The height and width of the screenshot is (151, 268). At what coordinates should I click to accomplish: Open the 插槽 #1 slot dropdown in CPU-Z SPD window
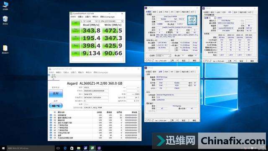click(x=210, y=18)
